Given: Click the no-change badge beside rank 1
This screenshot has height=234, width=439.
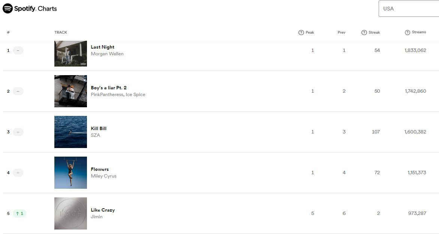Looking at the screenshot, I should [18, 50].
